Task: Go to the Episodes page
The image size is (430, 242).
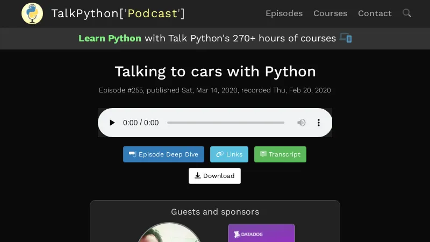Action: click(x=284, y=13)
